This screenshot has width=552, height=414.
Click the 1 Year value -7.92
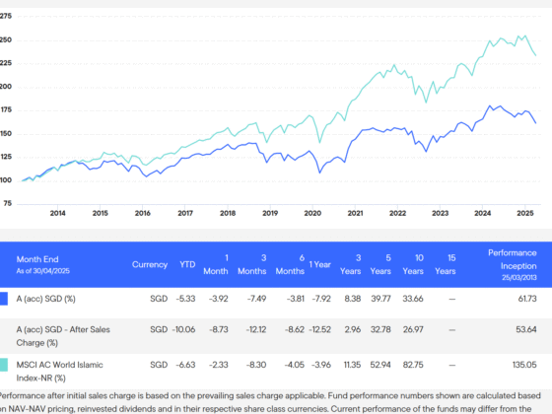321,299
